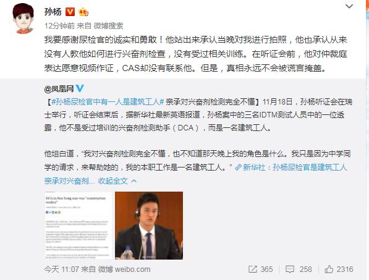Click the comment bubble icon
369x280 pixels.
pos(290,269)
